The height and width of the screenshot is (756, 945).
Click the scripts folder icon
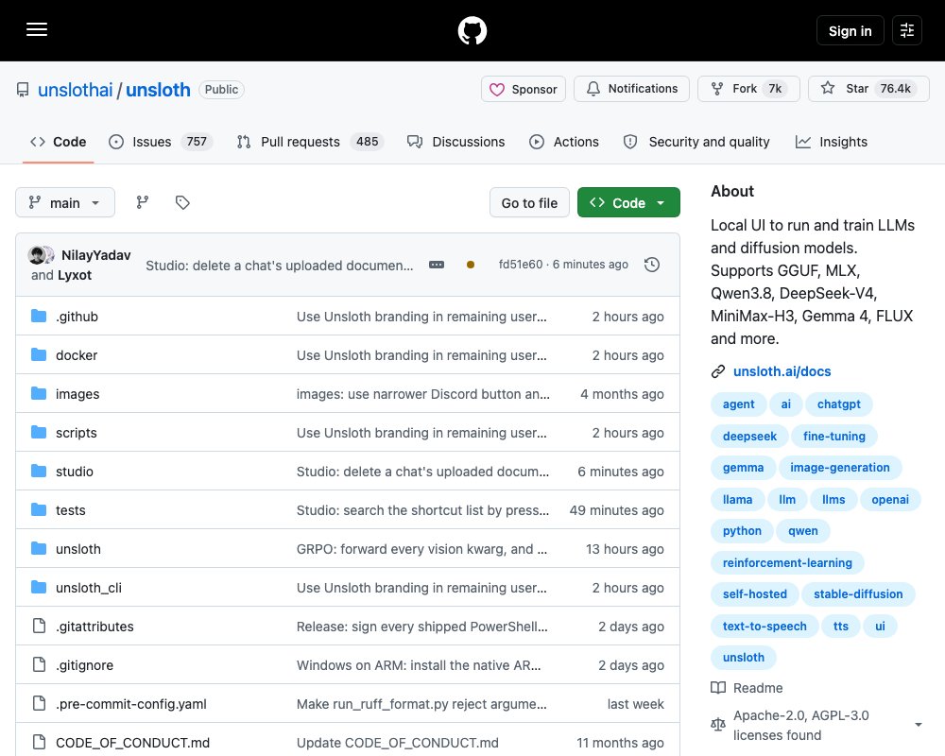click(x=39, y=432)
